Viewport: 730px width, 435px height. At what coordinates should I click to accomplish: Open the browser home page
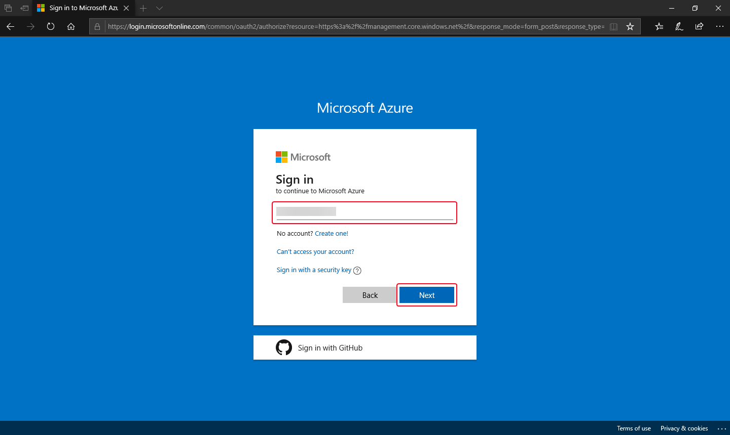tap(71, 26)
